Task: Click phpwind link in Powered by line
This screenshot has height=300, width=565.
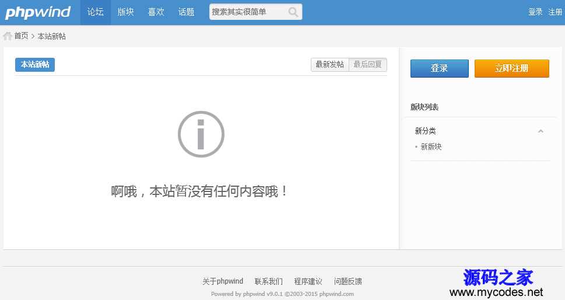Action: [x=254, y=294]
